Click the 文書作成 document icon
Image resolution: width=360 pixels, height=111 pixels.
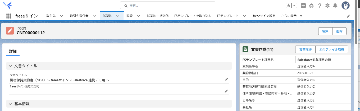point(245,49)
